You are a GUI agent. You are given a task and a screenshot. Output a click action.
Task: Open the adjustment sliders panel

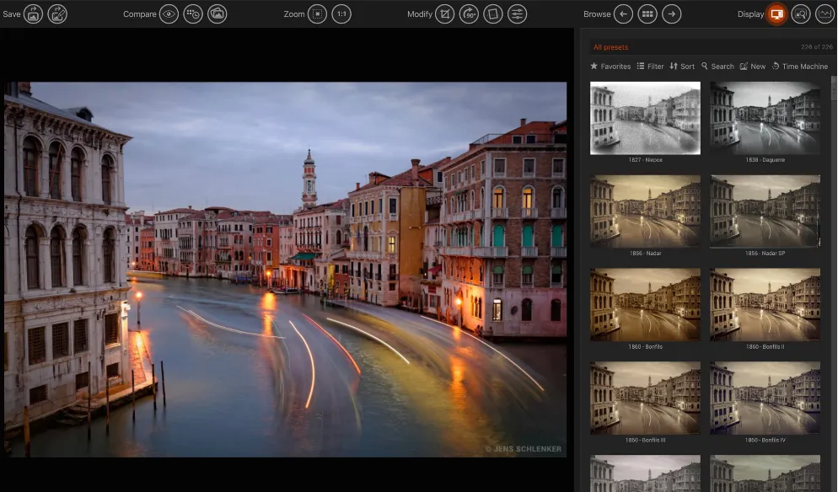[517, 14]
